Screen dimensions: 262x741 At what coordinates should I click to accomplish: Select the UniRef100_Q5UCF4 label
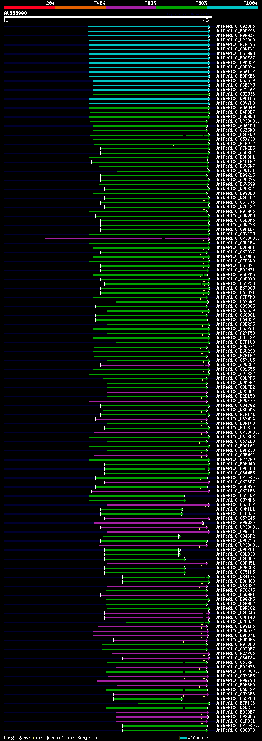(x=235, y=243)
